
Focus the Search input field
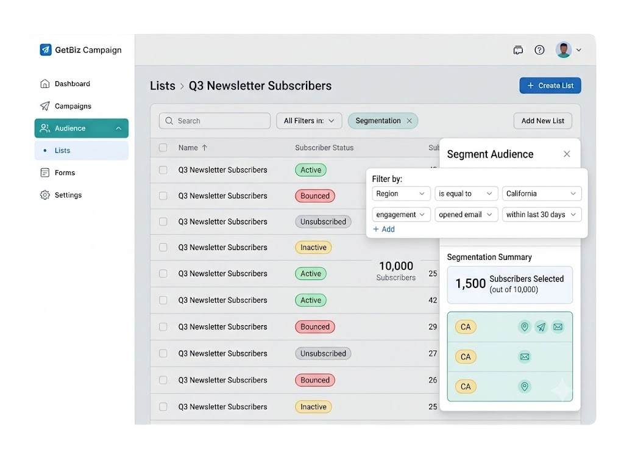(214, 121)
